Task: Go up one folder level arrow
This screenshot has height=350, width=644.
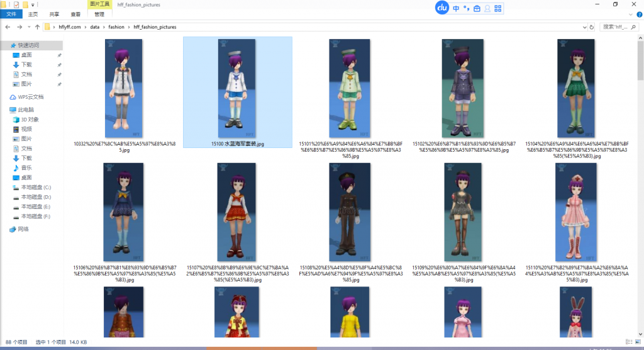Action: [37, 27]
